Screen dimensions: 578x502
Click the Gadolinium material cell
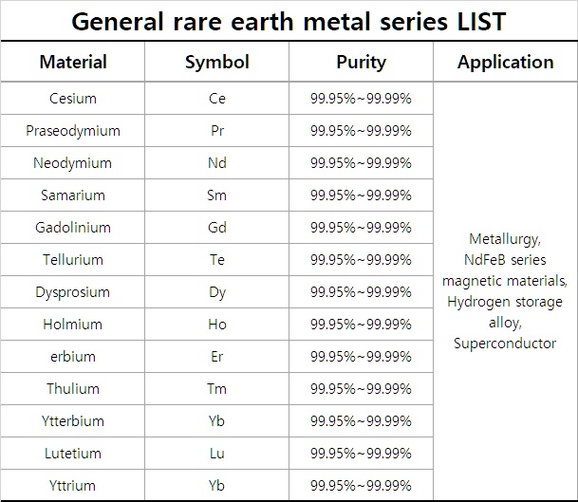pos(73,228)
